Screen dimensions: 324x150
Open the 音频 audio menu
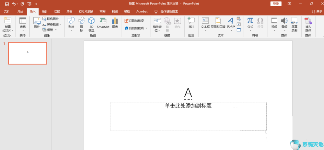point(284,24)
